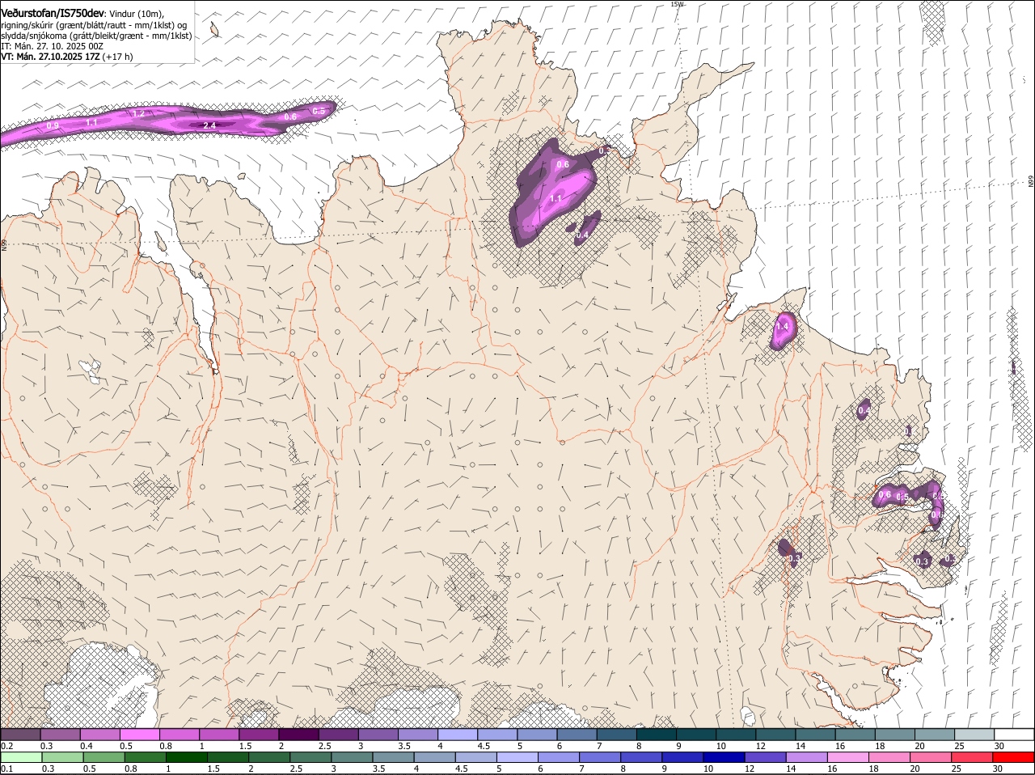
Task: Select the 1.4 value on the eastern pink blob
Action: (782, 327)
